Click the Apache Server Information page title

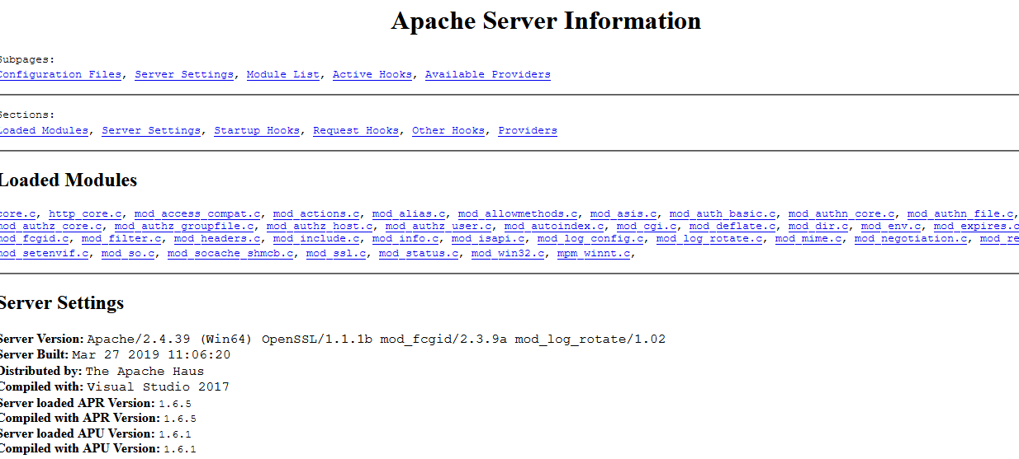coord(546,21)
